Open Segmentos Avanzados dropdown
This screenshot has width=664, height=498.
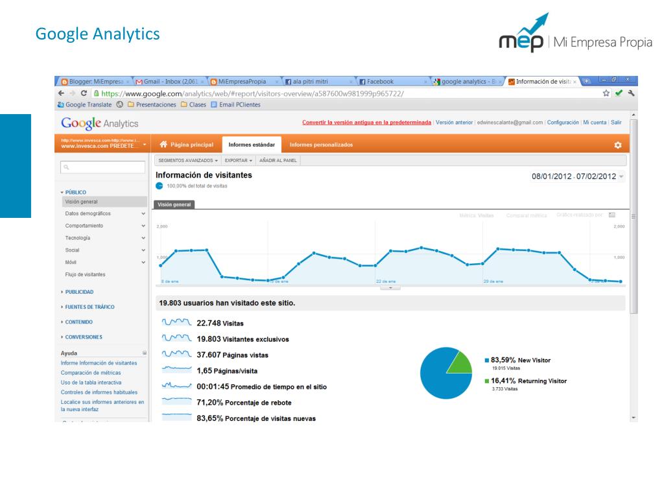click(187, 161)
